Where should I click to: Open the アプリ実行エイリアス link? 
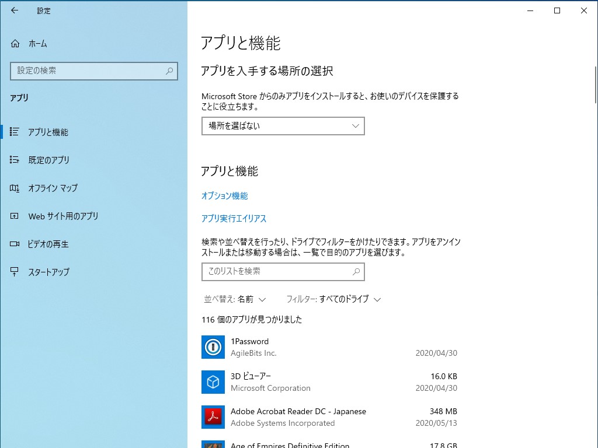click(x=234, y=219)
